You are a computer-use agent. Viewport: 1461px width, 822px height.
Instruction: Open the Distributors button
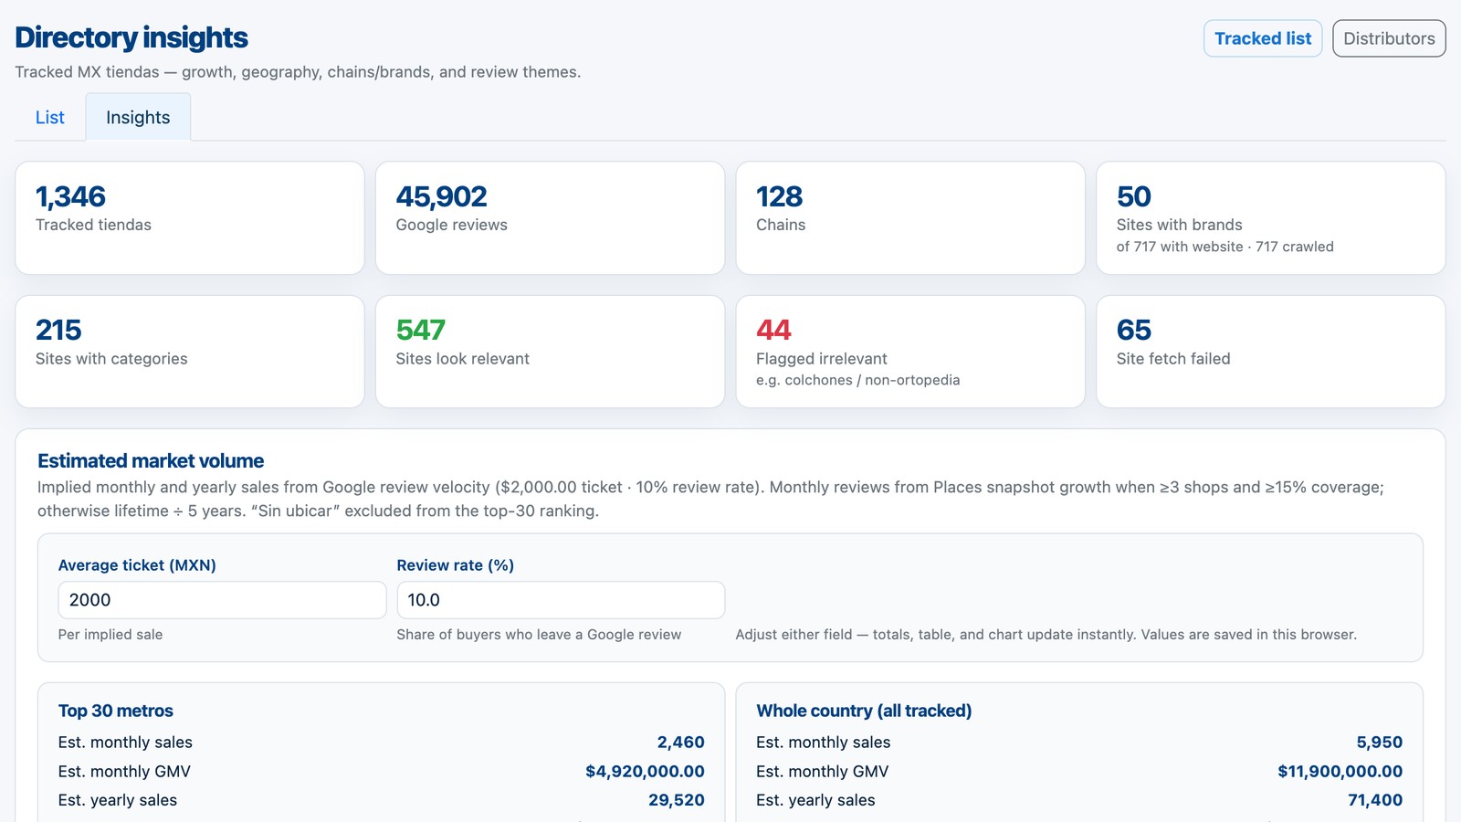1389,38
